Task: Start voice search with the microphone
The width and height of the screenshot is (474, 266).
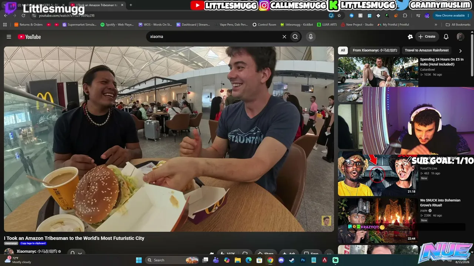Action: [x=311, y=37]
